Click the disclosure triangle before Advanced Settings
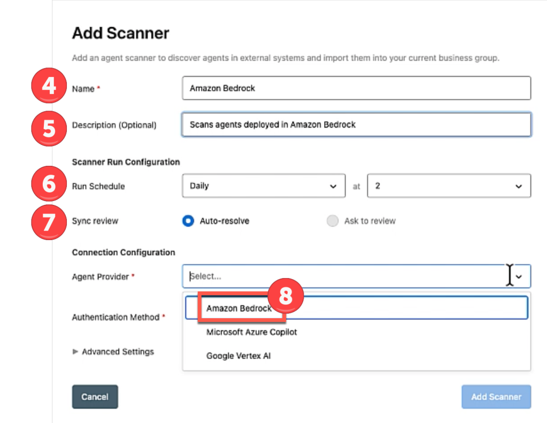Viewport: 547px width, 423px height. tap(76, 352)
